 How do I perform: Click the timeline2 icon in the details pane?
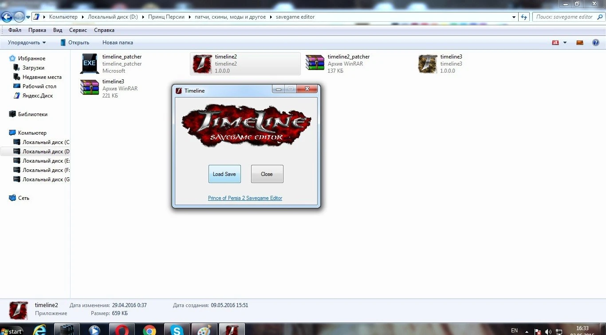19,311
